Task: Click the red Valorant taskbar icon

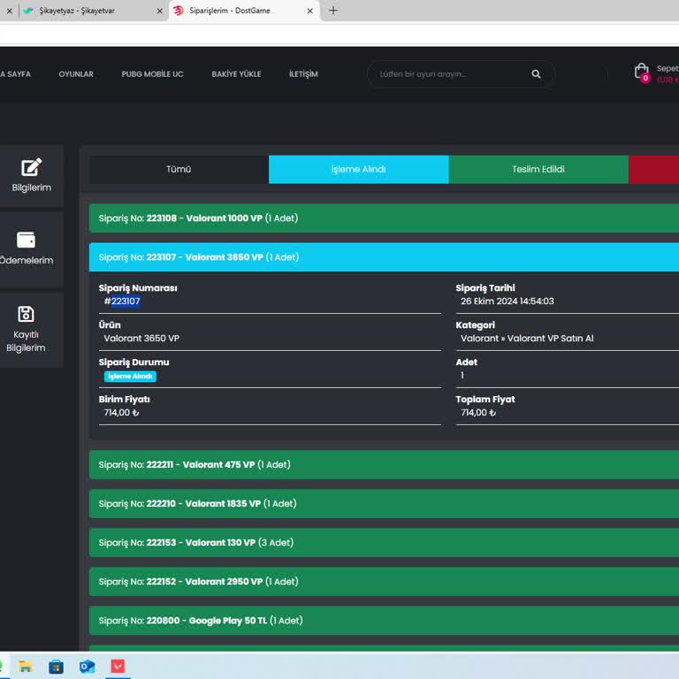Action: 118,667
